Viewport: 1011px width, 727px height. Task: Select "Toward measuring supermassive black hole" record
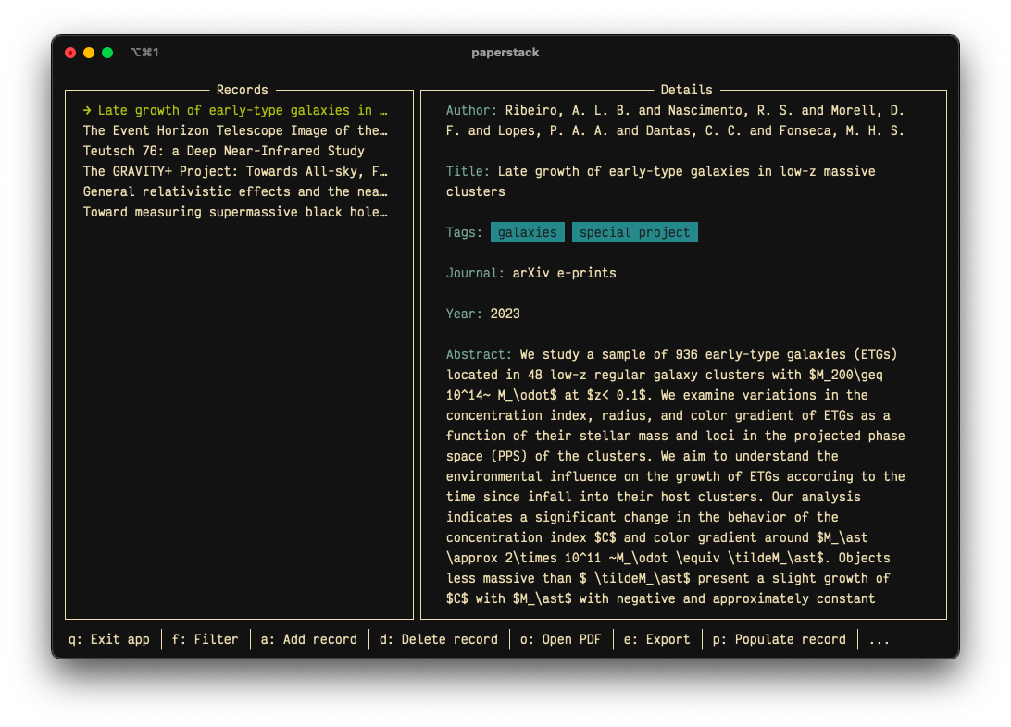235,212
